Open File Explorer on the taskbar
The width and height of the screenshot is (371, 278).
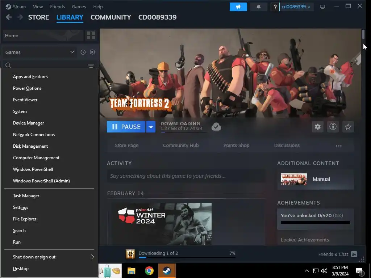131,271
